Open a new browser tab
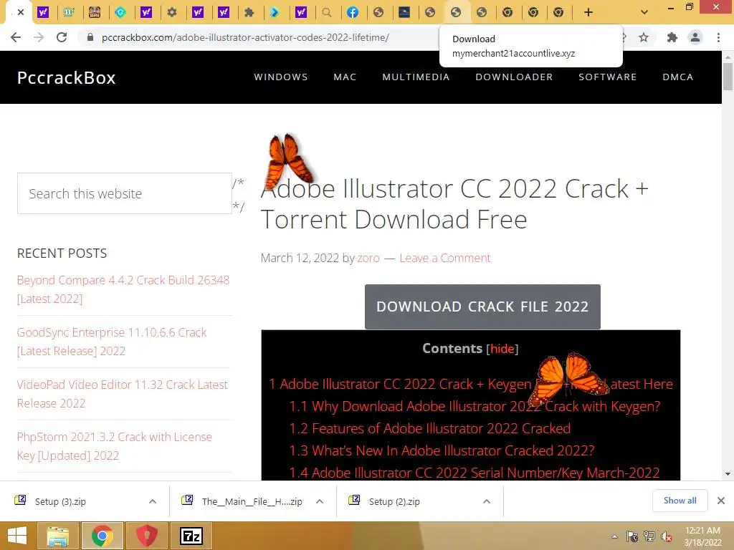 coord(588,12)
